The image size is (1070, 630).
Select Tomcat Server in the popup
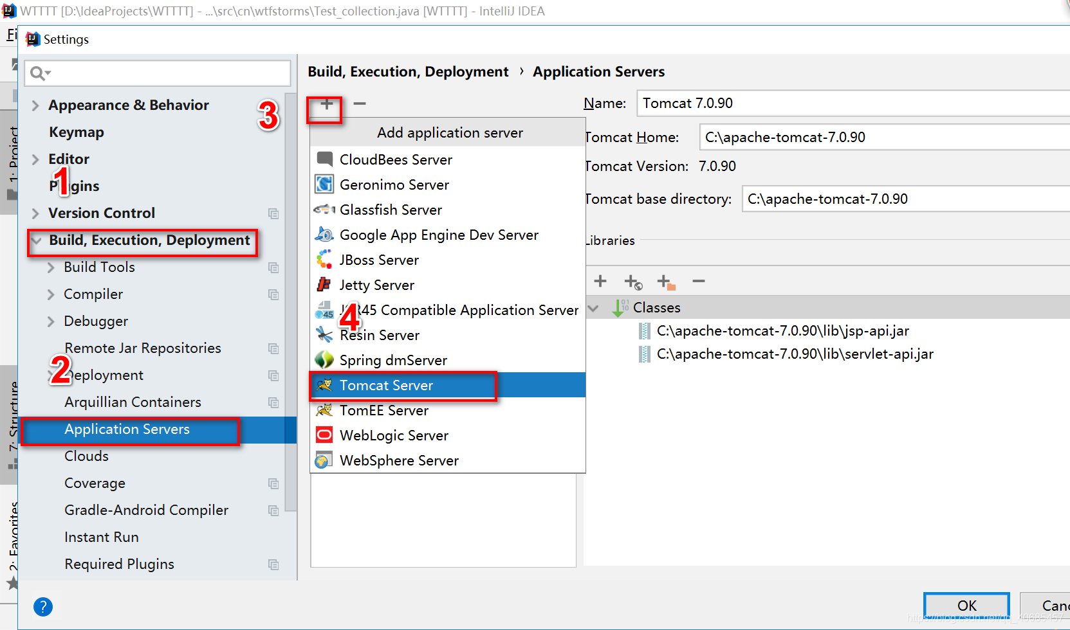(448, 385)
